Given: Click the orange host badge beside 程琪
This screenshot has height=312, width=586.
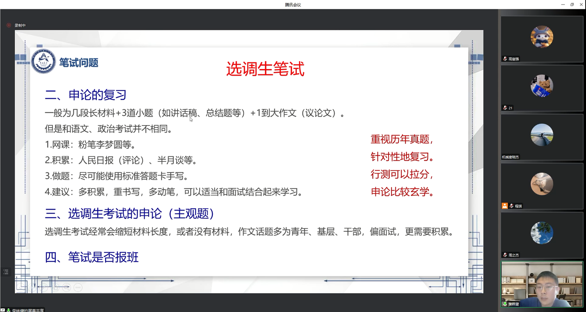Looking at the screenshot, I should coord(505,206).
